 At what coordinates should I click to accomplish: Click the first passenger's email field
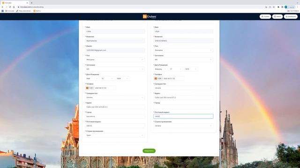pos(115,50)
